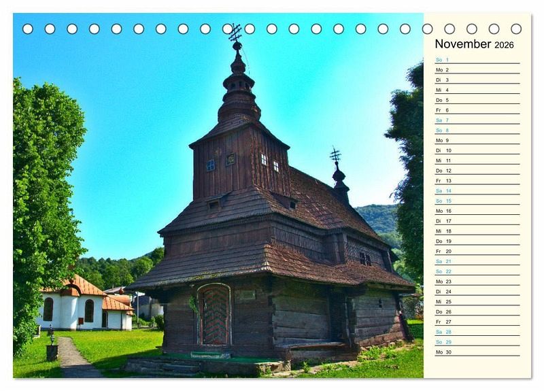Choose the So 15 date entry

[476, 201]
